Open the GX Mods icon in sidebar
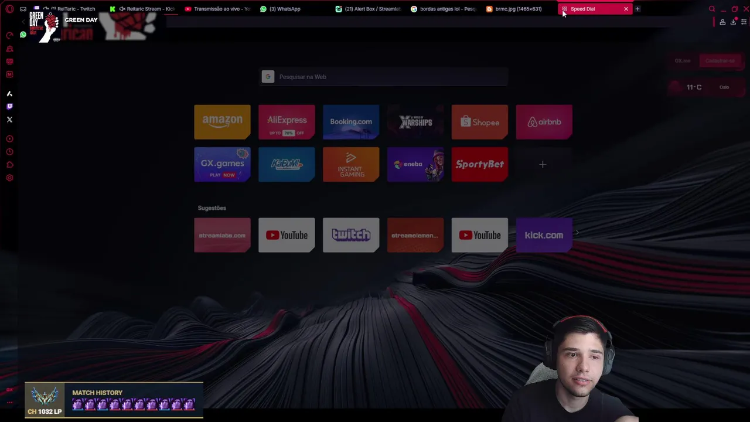750x422 pixels. (9, 74)
